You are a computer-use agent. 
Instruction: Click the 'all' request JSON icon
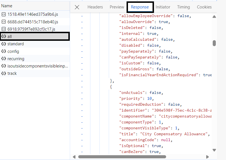click(x=4, y=36)
